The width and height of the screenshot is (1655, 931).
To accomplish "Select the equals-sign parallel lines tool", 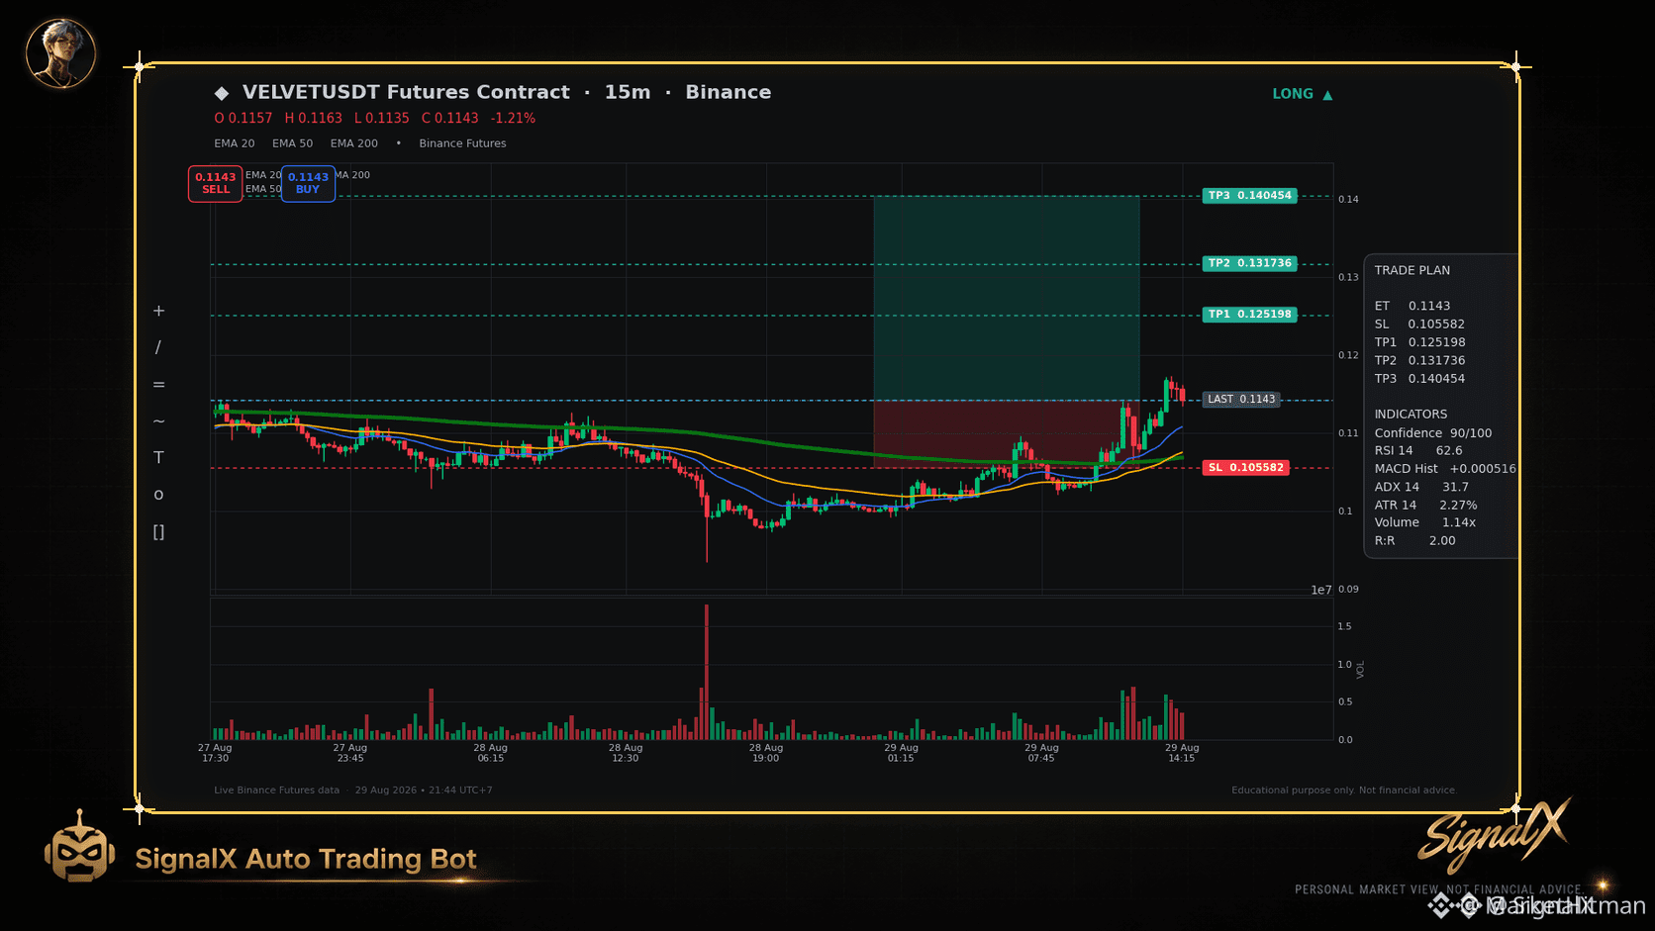I will [x=158, y=385].
